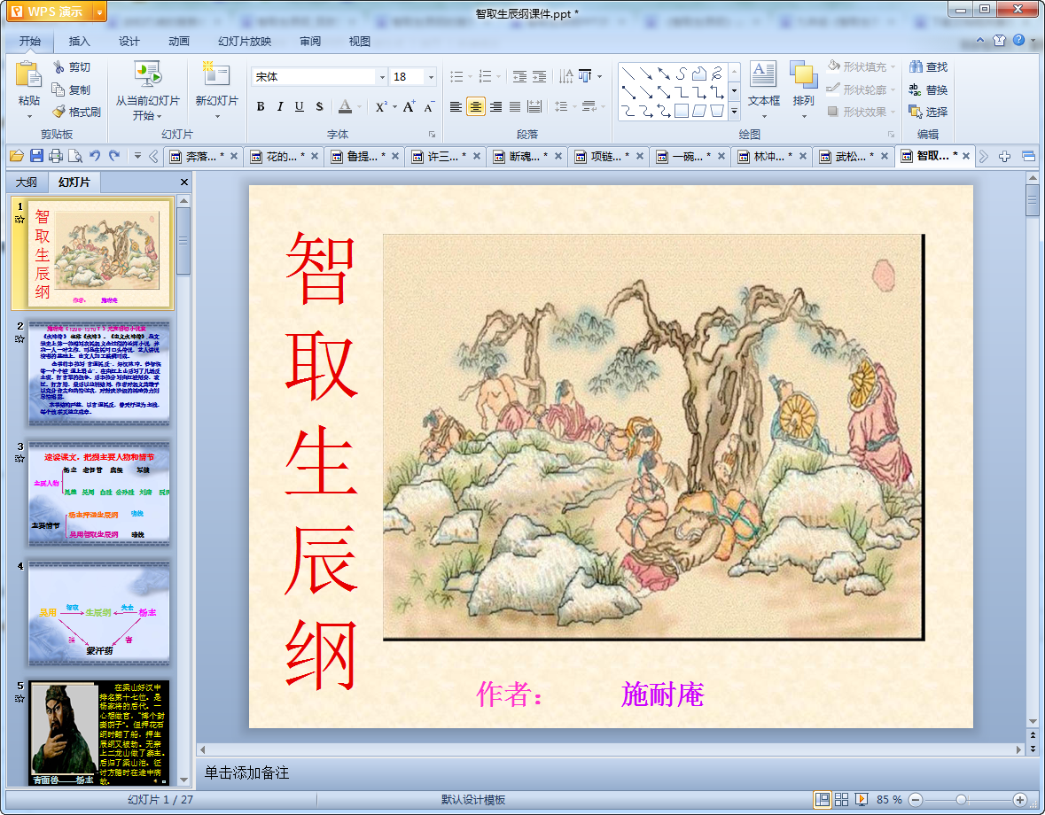Image resolution: width=1045 pixels, height=815 pixels.
Task: Click the Redo arrow icon
Action: point(114,156)
